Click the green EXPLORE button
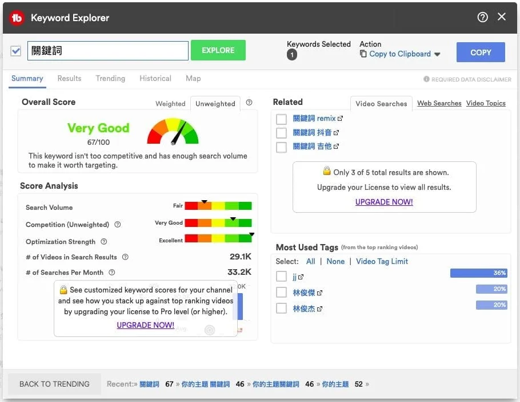 point(218,50)
